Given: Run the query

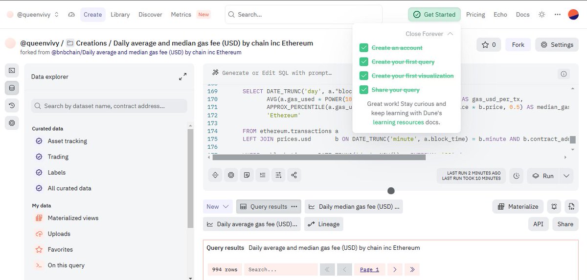Looking at the screenshot, I should coord(543,176).
